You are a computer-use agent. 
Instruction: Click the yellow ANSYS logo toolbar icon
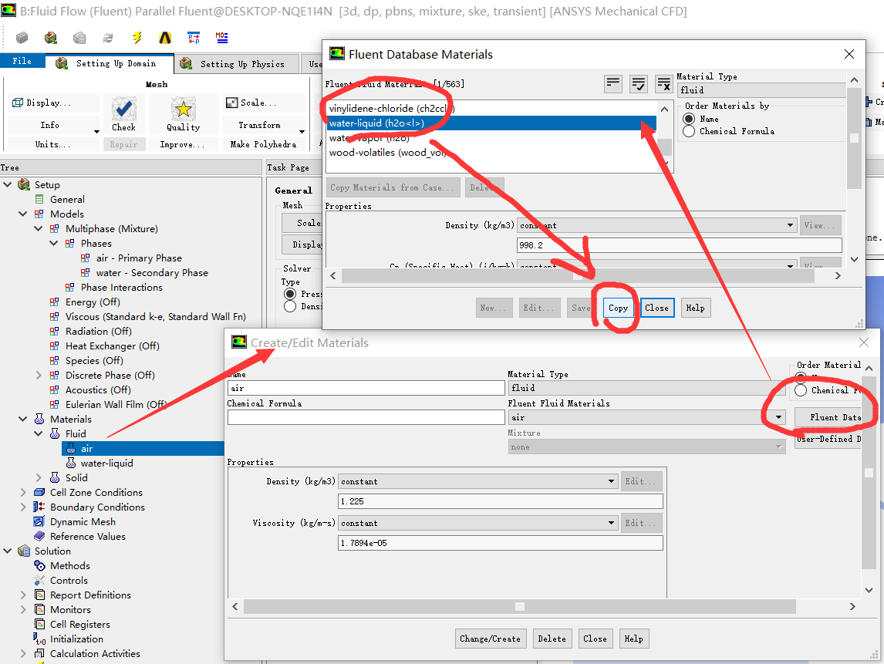click(x=165, y=38)
